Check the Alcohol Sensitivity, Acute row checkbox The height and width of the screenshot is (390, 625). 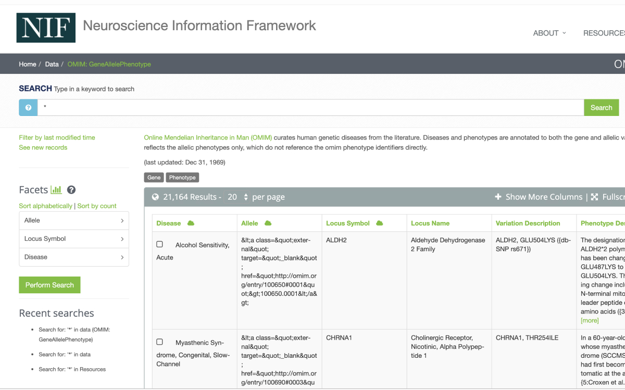[160, 244]
